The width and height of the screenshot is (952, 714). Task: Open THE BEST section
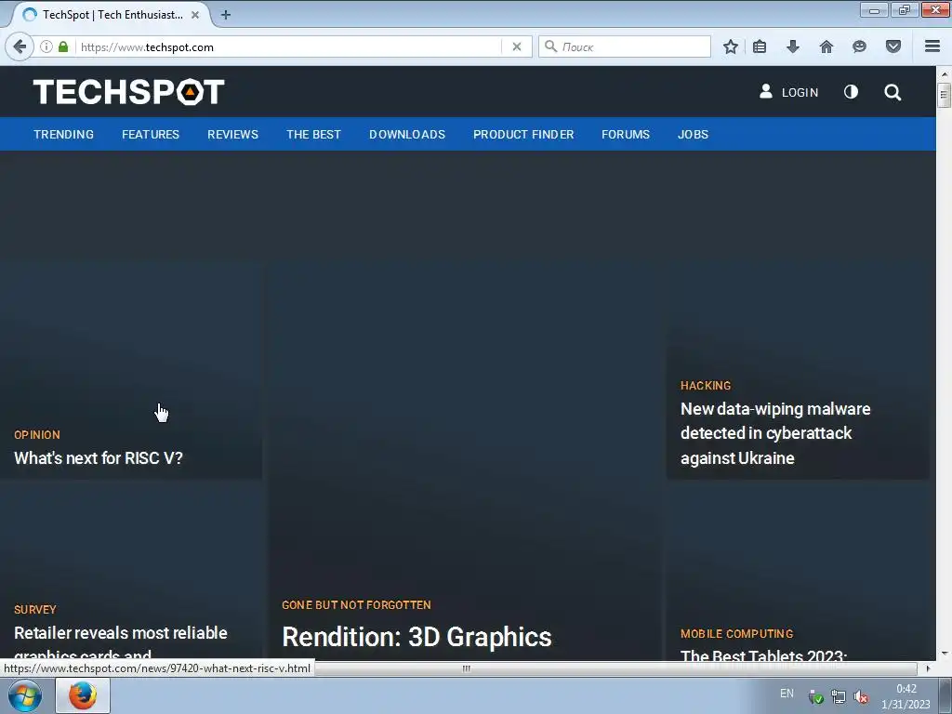click(x=314, y=134)
